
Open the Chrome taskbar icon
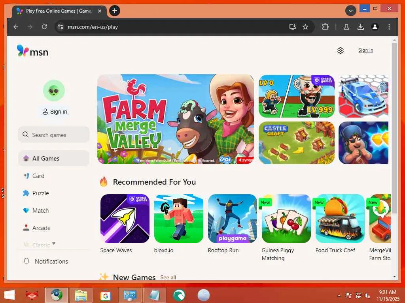[x=57, y=295]
